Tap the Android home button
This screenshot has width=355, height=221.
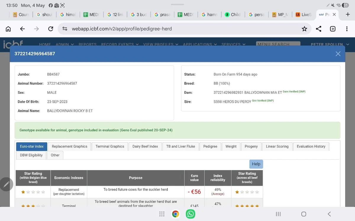point(304,214)
